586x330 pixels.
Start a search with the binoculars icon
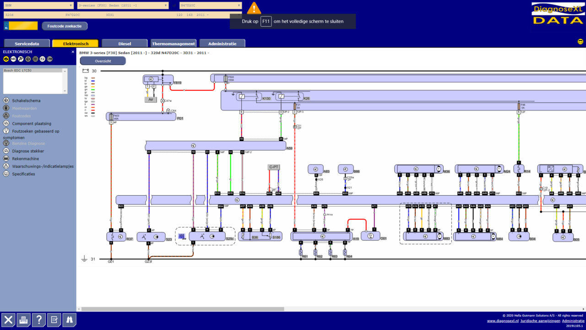click(x=69, y=320)
